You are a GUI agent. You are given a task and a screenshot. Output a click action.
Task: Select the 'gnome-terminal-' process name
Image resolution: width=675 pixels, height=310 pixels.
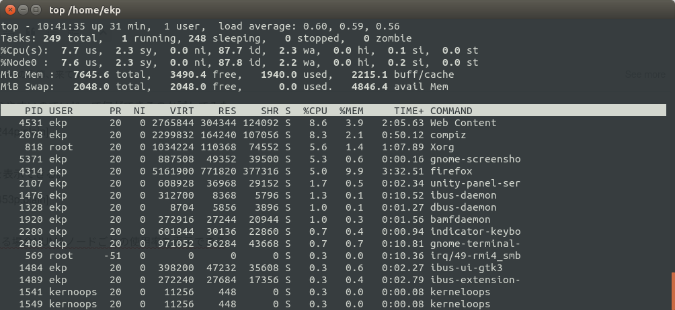tap(475, 244)
